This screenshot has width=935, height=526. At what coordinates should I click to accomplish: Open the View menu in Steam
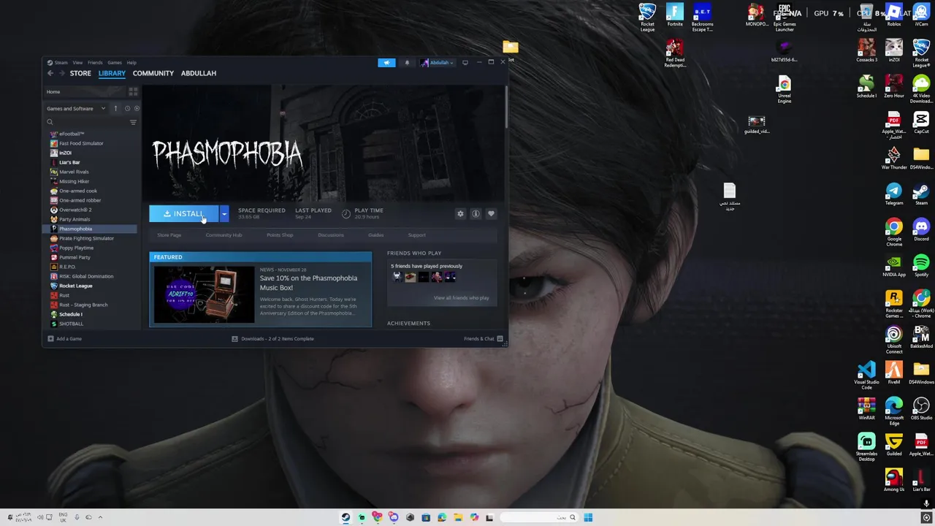[77, 62]
